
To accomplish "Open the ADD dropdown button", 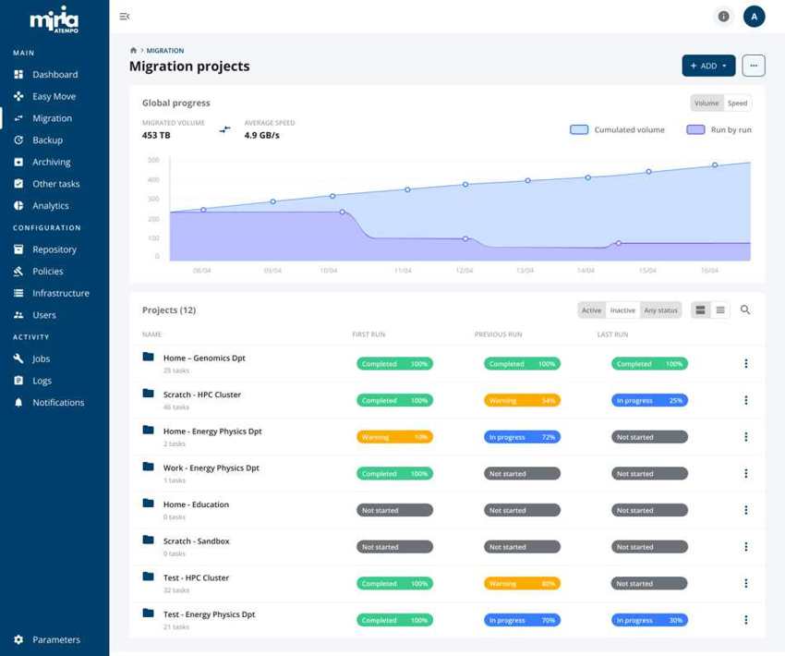I will 708,66.
